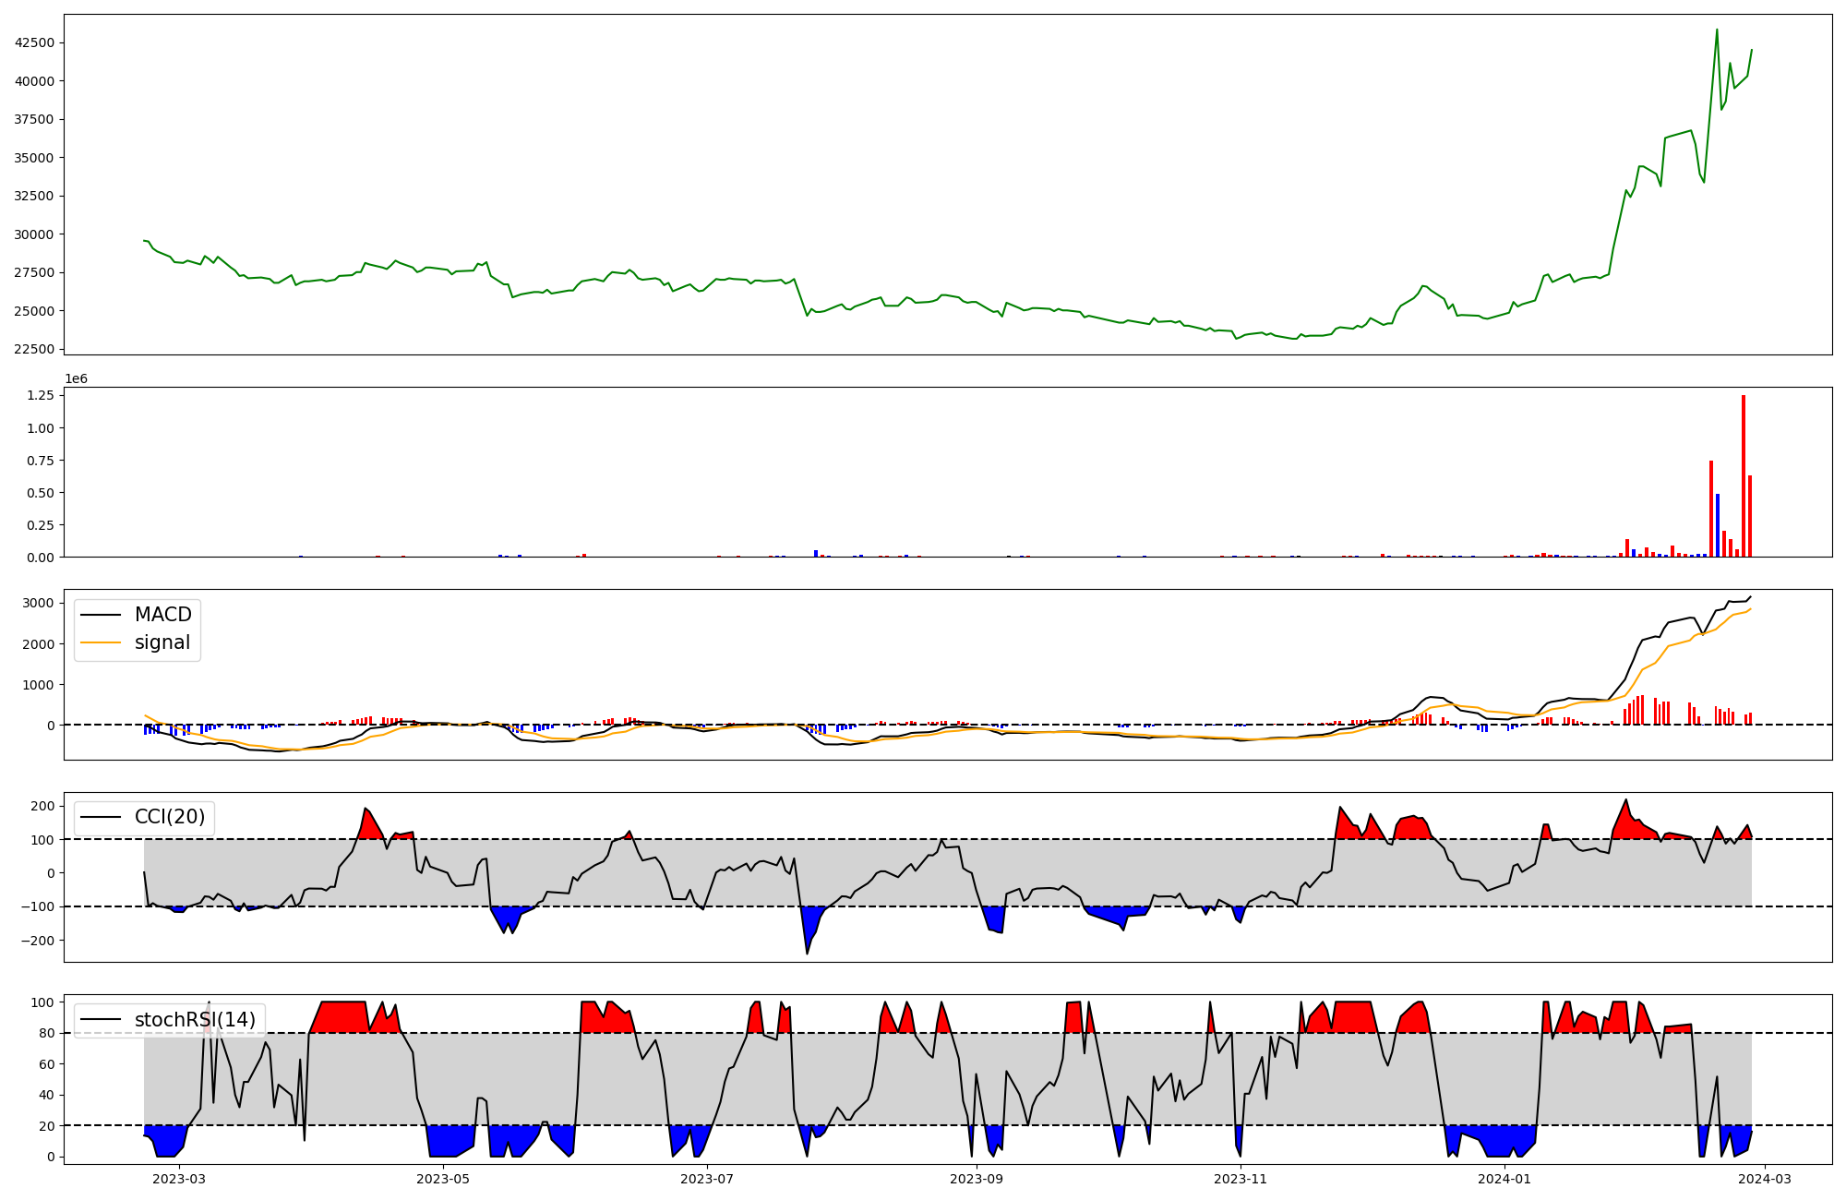
Task: Click the 22500 price axis label
Action: click(x=34, y=349)
